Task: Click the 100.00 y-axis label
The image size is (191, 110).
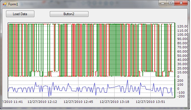Action: coord(182,35)
